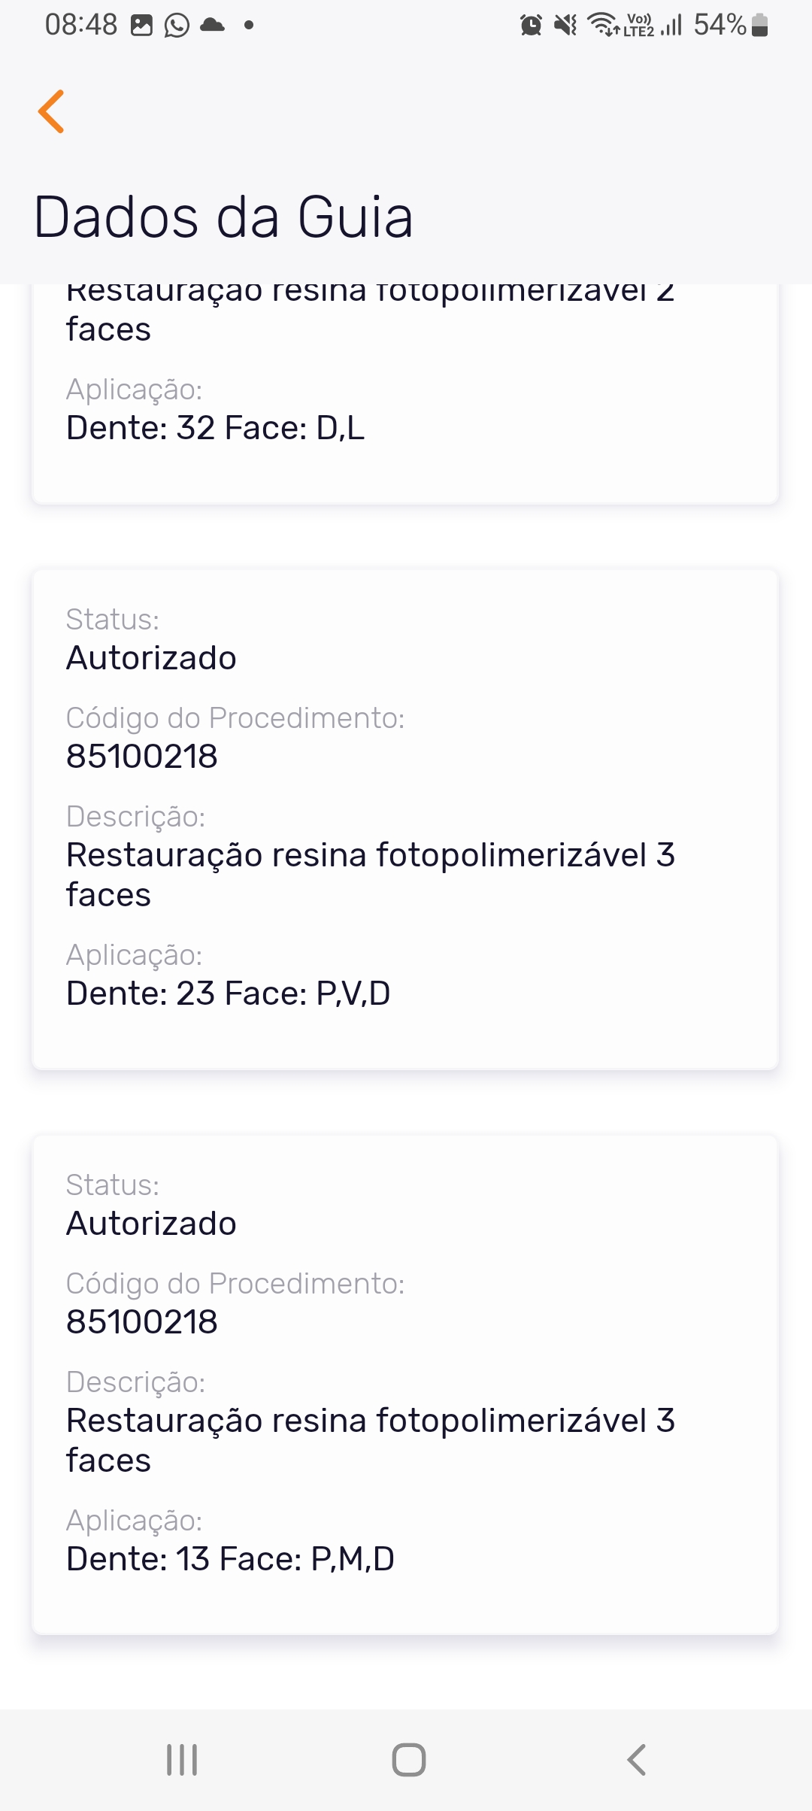Tap the muted sound status icon
812x1811 pixels.
coord(565,26)
